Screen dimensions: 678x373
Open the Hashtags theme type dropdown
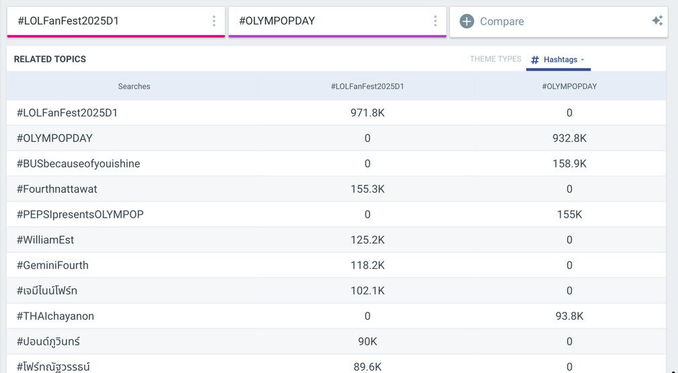(558, 60)
